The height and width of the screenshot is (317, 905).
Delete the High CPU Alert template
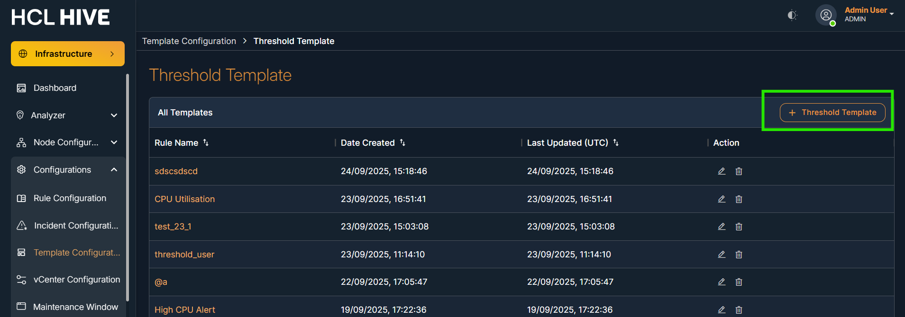click(739, 310)
